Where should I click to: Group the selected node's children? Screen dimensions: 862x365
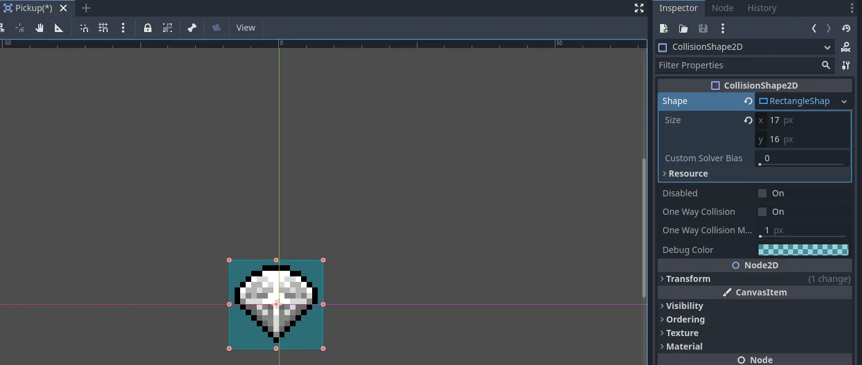pos(167,28)
